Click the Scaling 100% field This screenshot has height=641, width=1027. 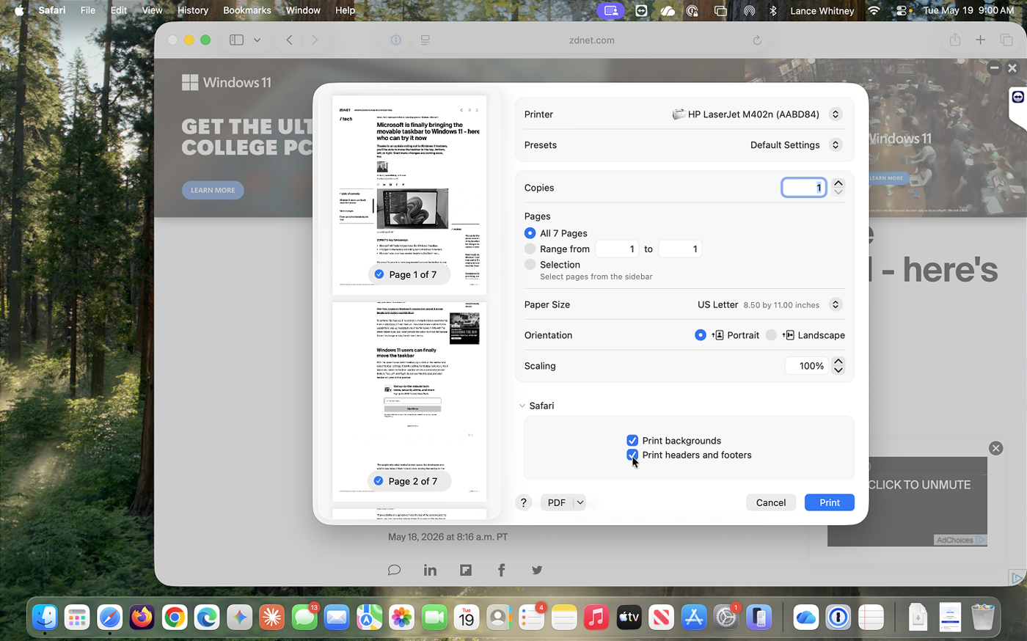pos(807,366)
